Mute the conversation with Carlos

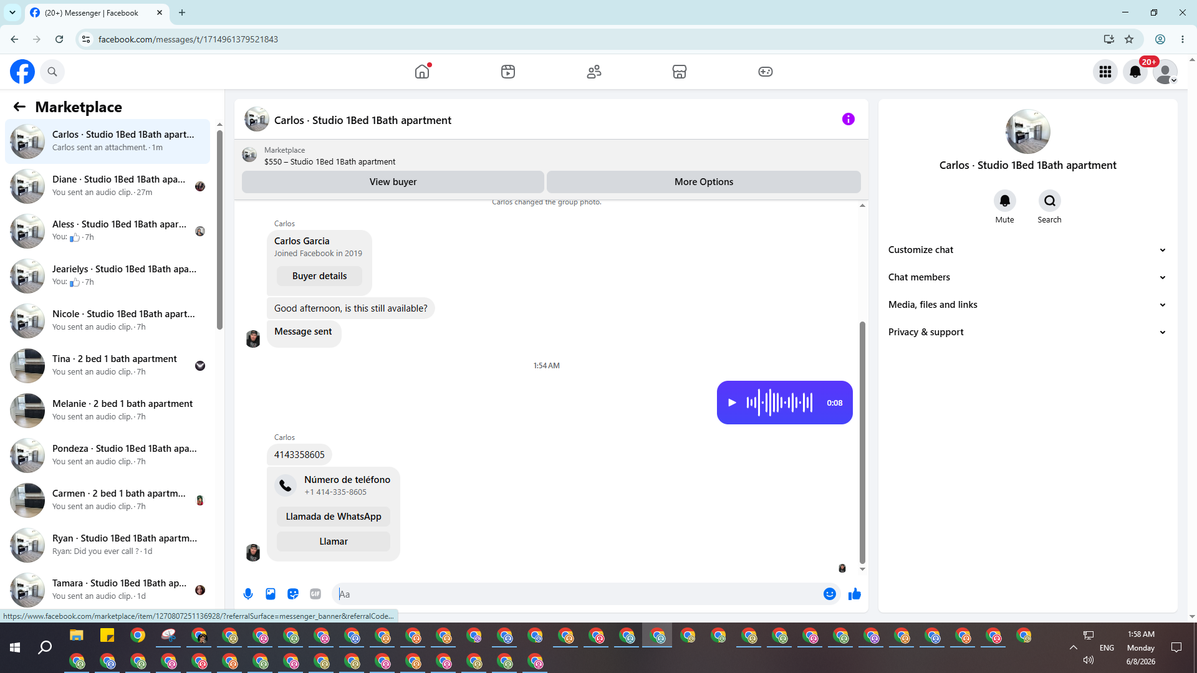tap(1005, 201)
